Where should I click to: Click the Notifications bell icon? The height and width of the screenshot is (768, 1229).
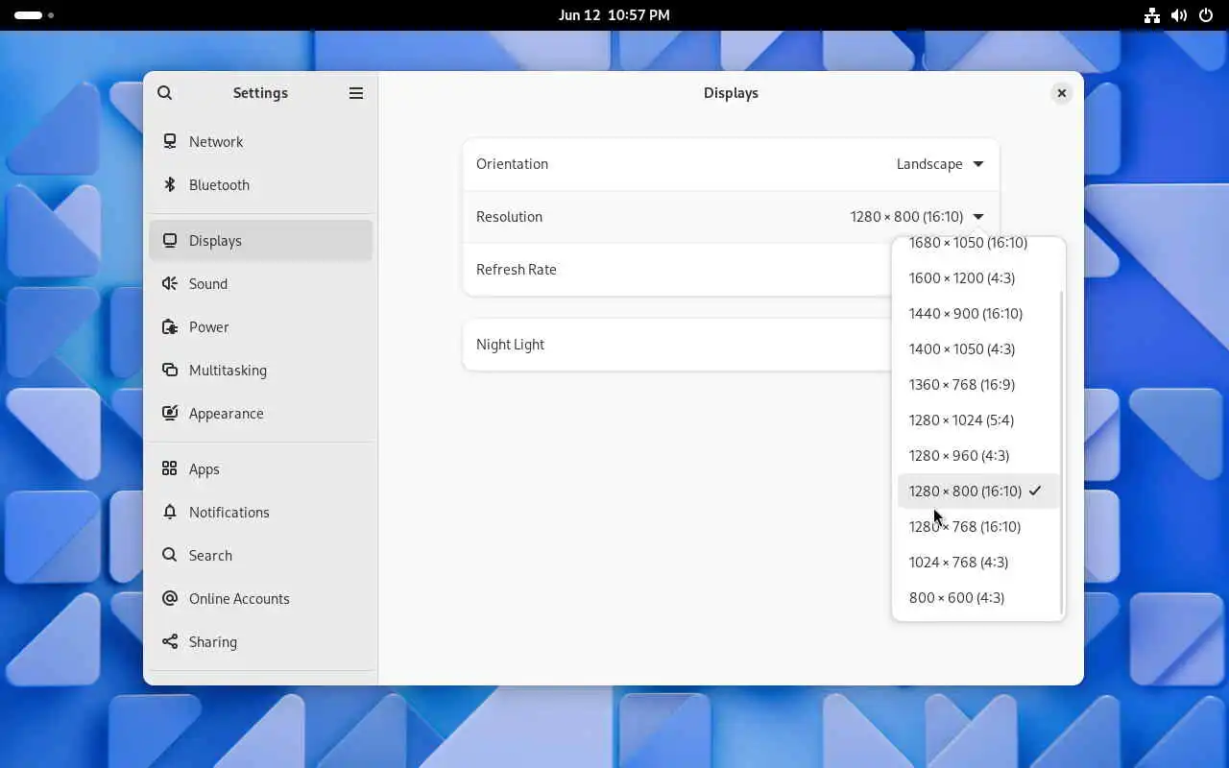tap(170, 512)
